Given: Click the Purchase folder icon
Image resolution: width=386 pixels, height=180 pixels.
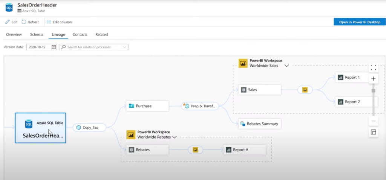Looking at the screenshot, I should 132,106.
